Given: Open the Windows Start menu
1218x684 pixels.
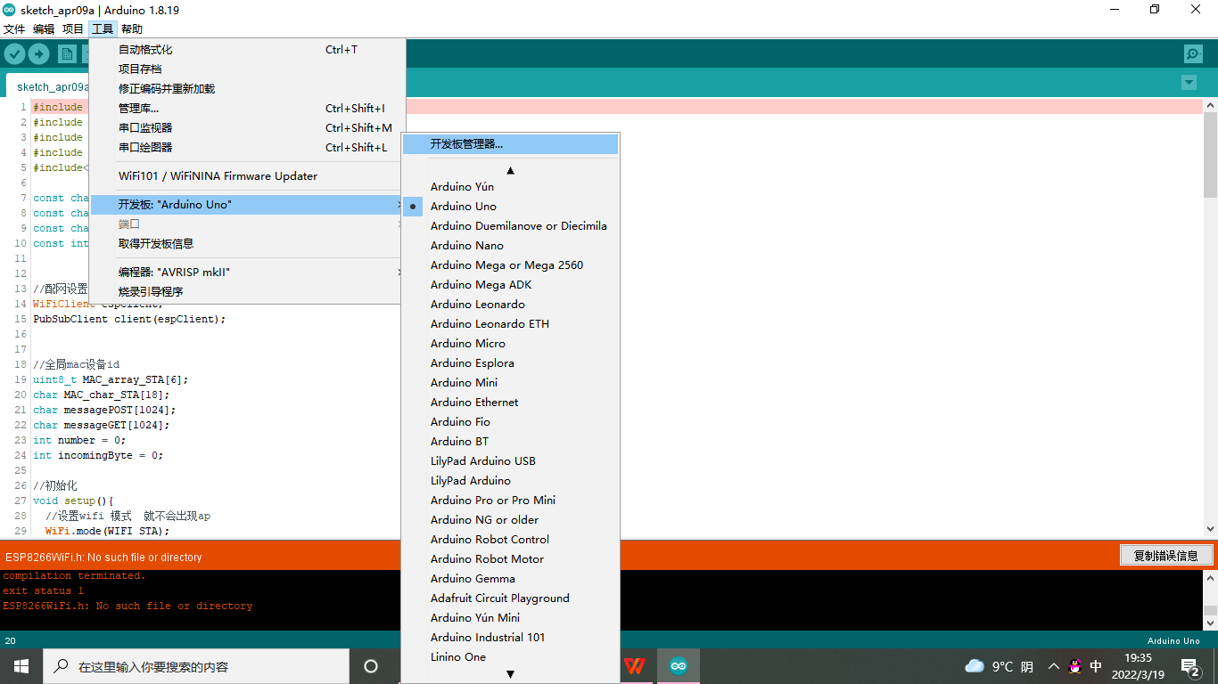Looking at the screenshot, I should (21, 666).
